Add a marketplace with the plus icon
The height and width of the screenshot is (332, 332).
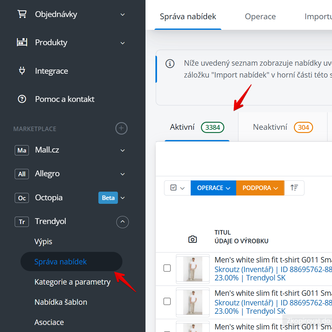(x=121, y=128)
